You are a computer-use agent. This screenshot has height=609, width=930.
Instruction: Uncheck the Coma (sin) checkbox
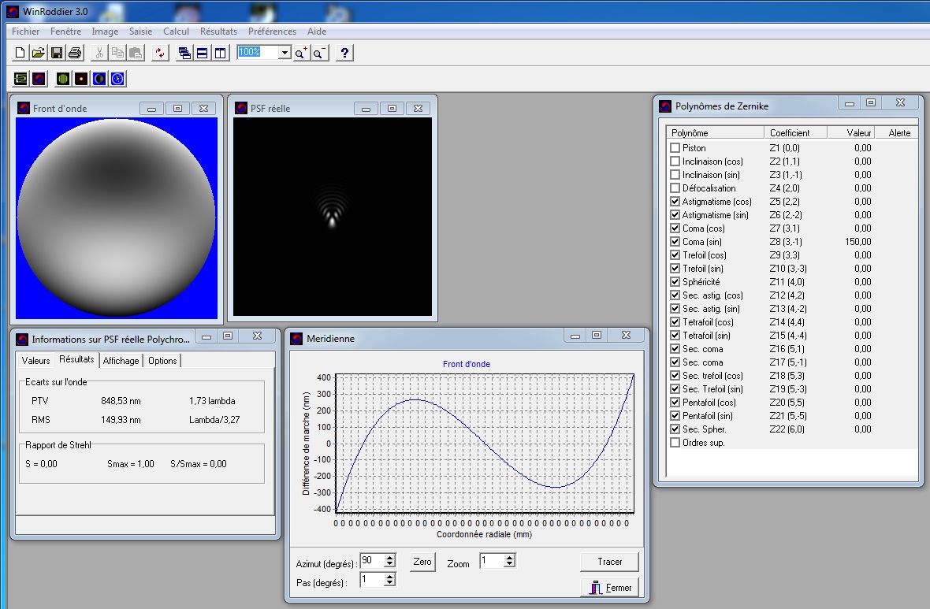point(675,242)
